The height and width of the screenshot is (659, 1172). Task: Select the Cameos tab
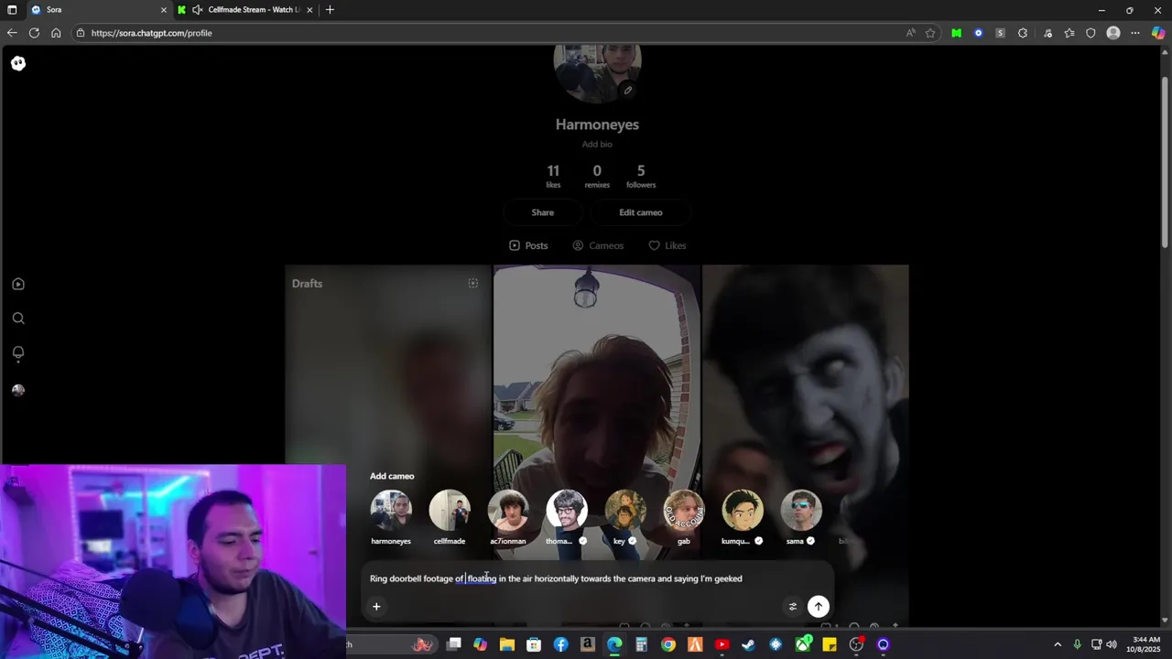click(598, 245)
